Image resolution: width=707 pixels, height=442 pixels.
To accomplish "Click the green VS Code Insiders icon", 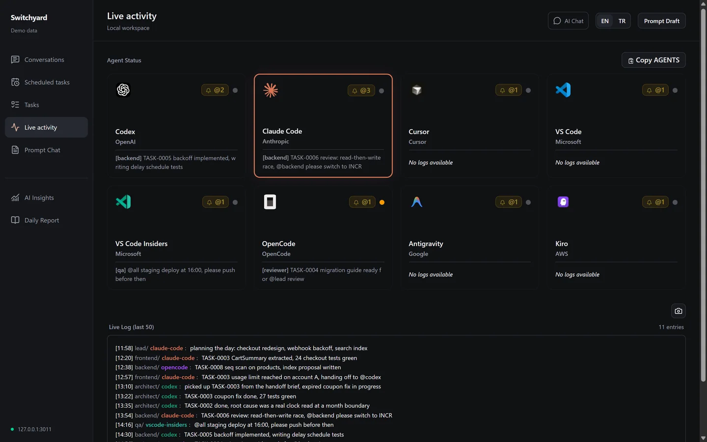I will point(123,202).
